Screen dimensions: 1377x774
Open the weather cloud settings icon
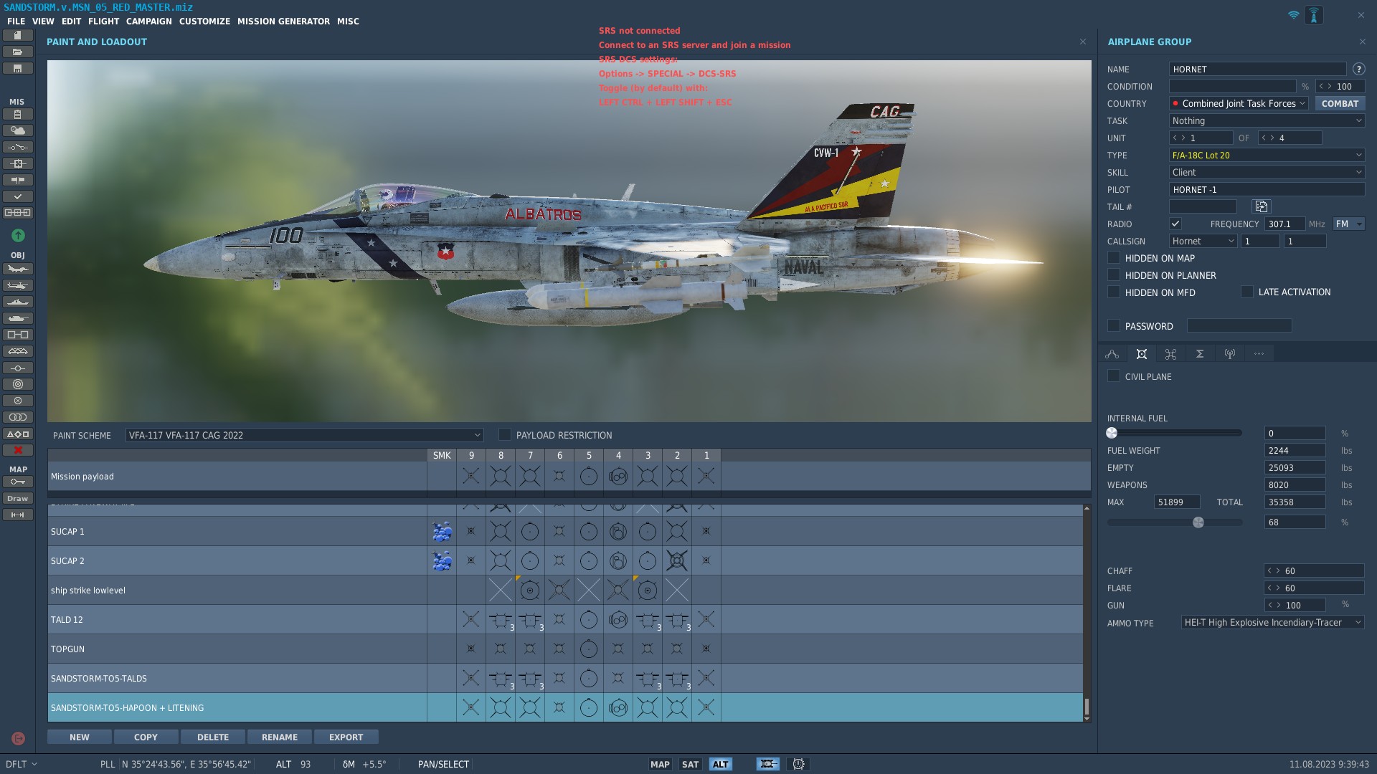coord(18,130)
